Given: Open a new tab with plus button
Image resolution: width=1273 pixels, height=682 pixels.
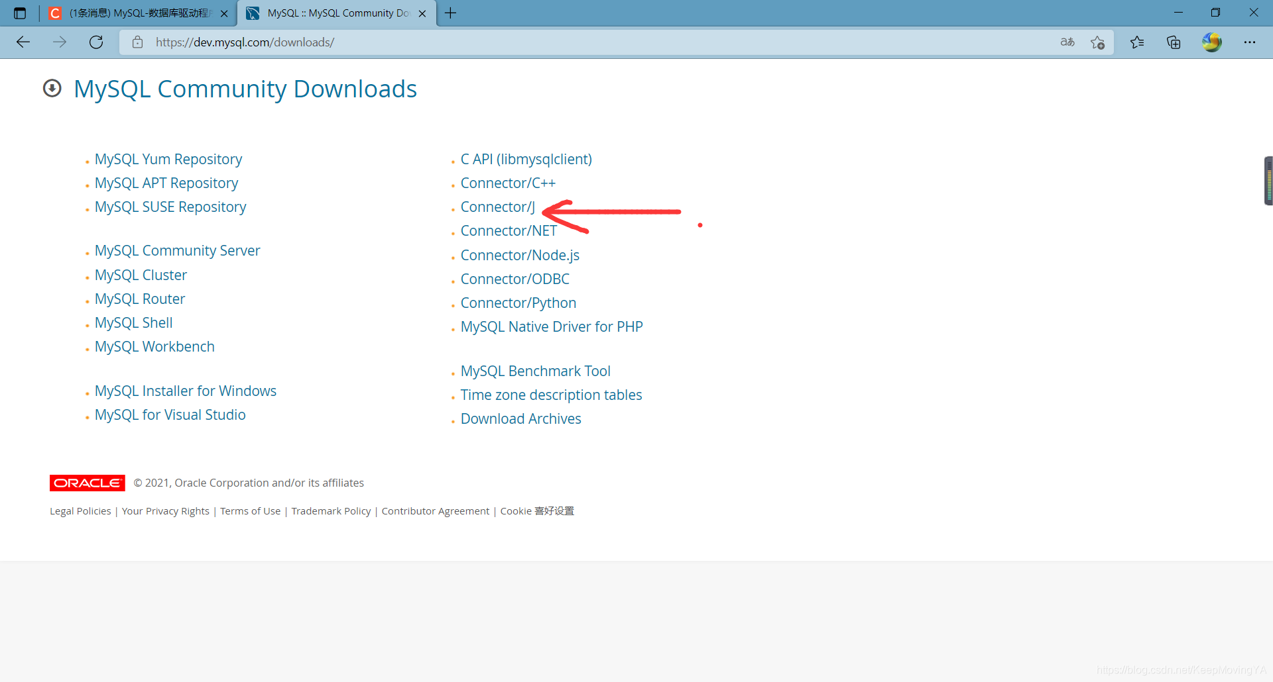Looking at the screenshot, I should (451, 13).
